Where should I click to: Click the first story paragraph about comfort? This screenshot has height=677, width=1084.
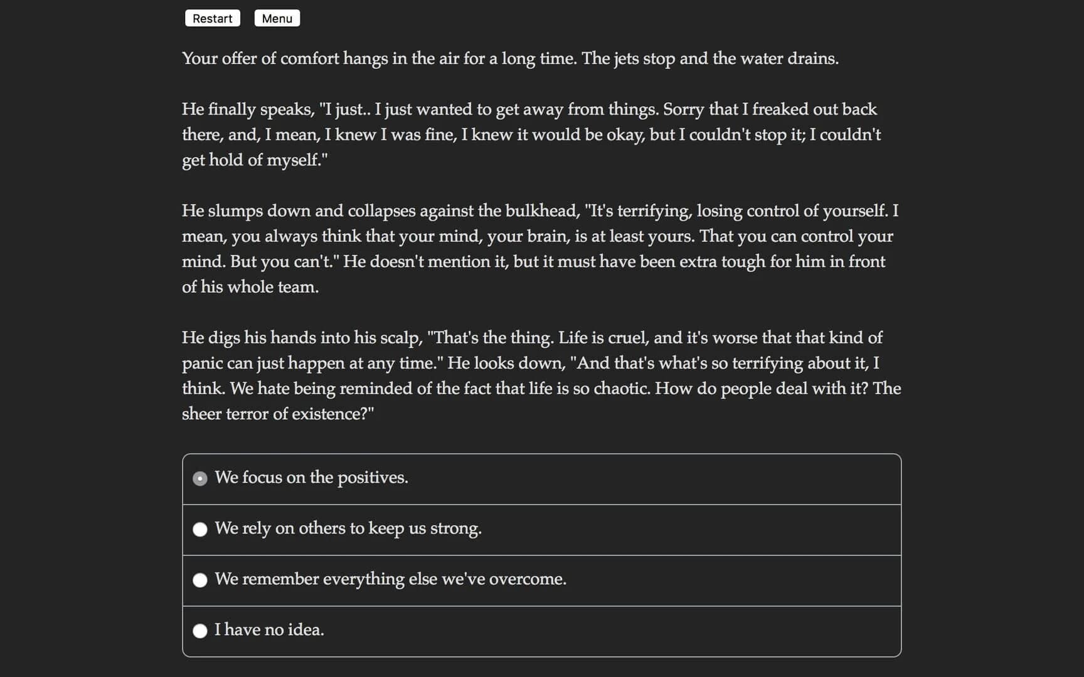[509, 58]
